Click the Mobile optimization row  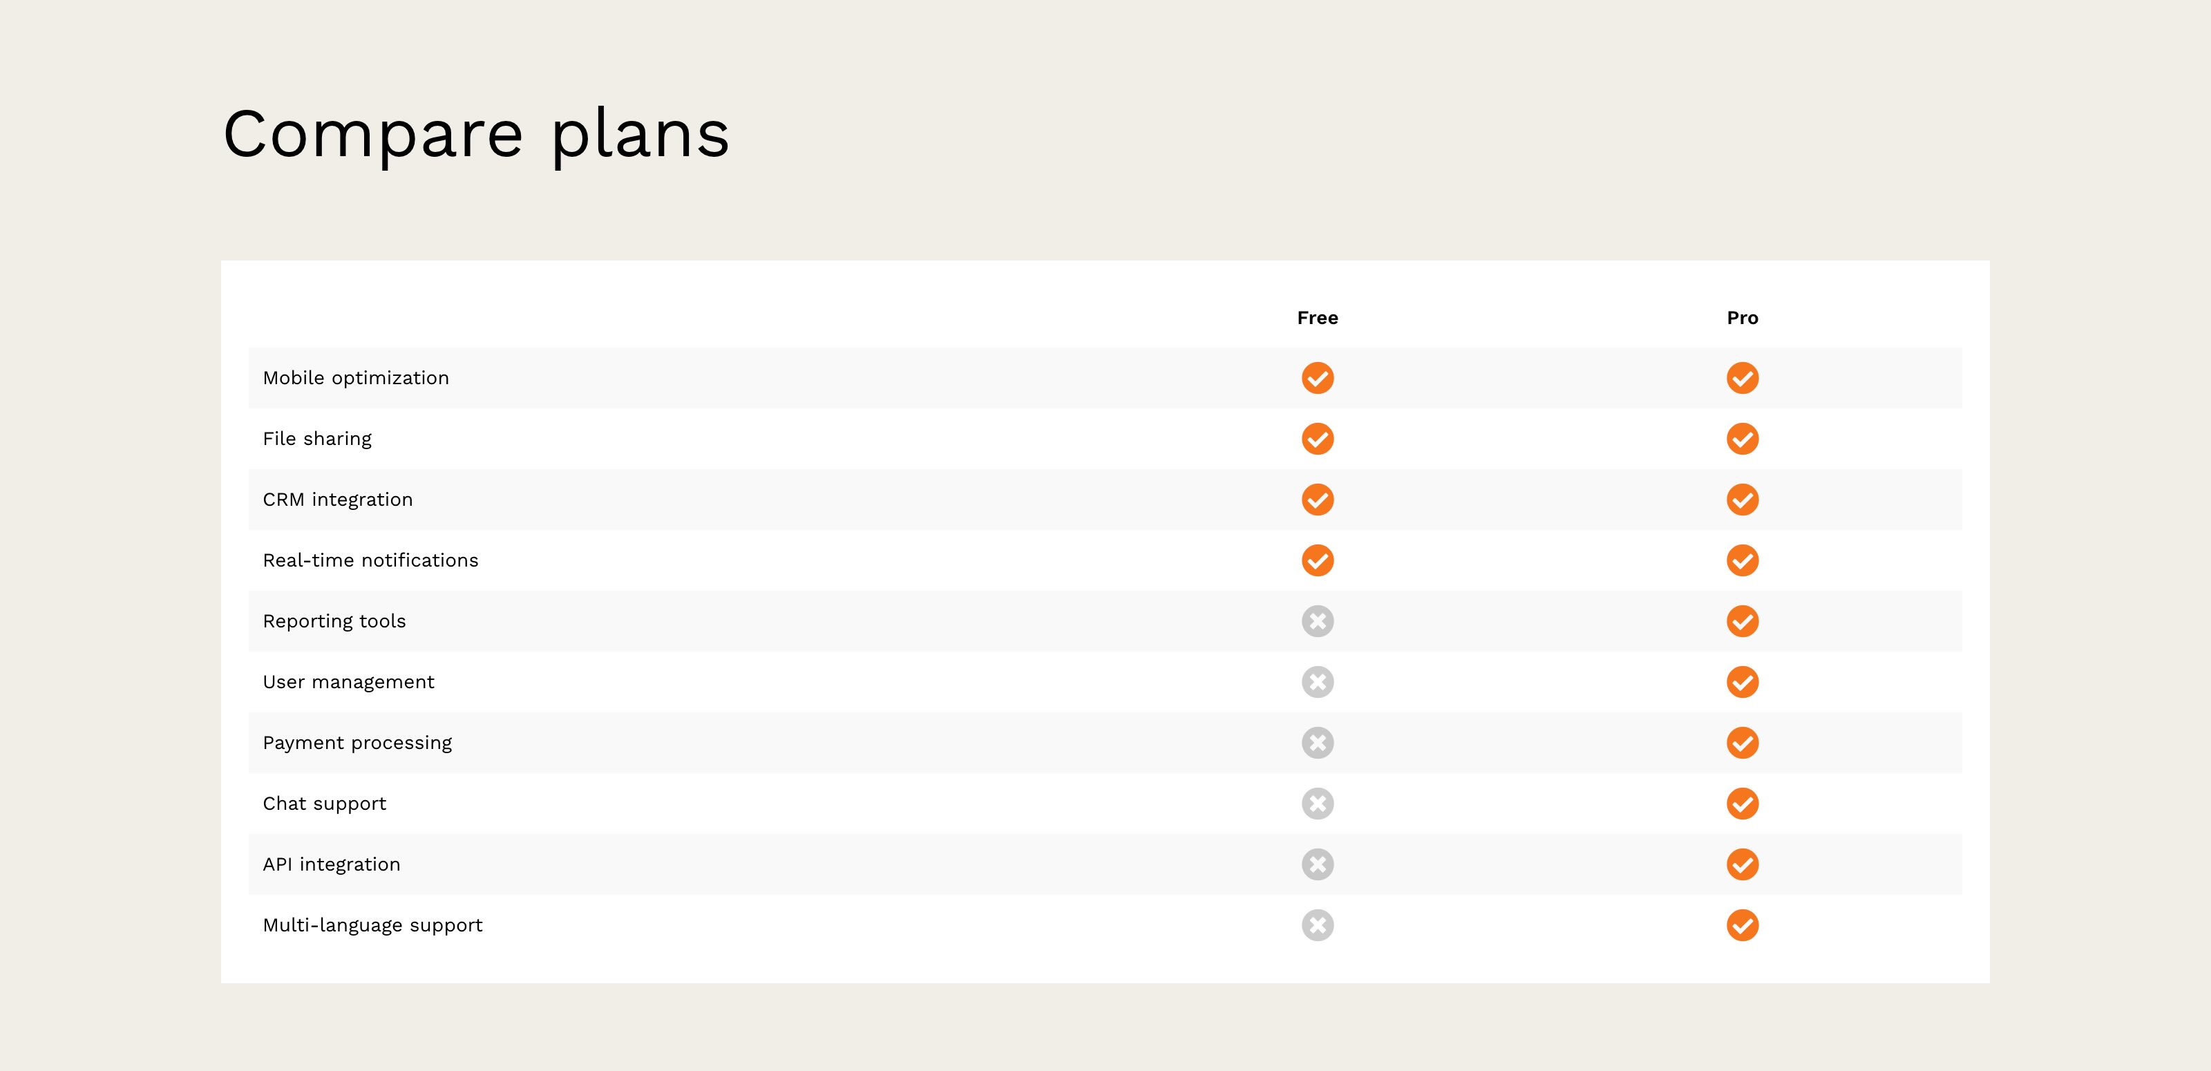click(355, 377)
